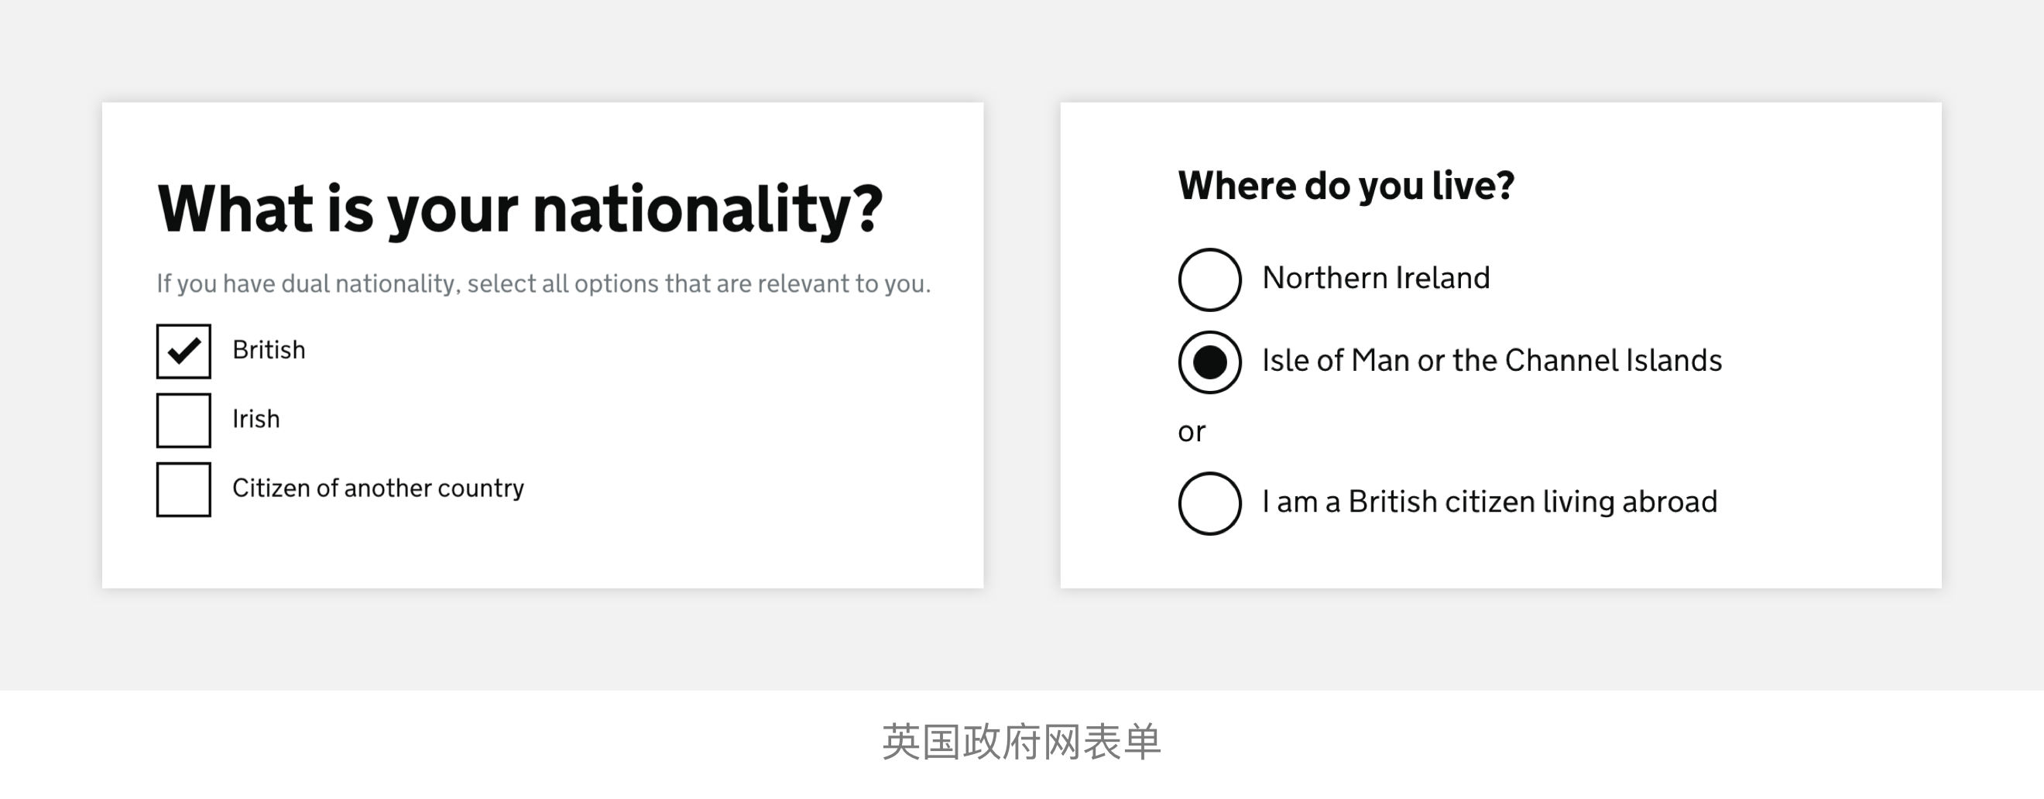Click the gray gap between the two cards
The image size is (2044, 799).
1022,345
